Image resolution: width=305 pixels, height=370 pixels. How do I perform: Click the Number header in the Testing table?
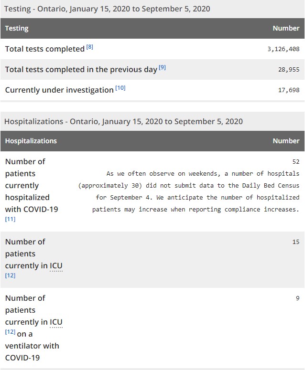[286, 28]
